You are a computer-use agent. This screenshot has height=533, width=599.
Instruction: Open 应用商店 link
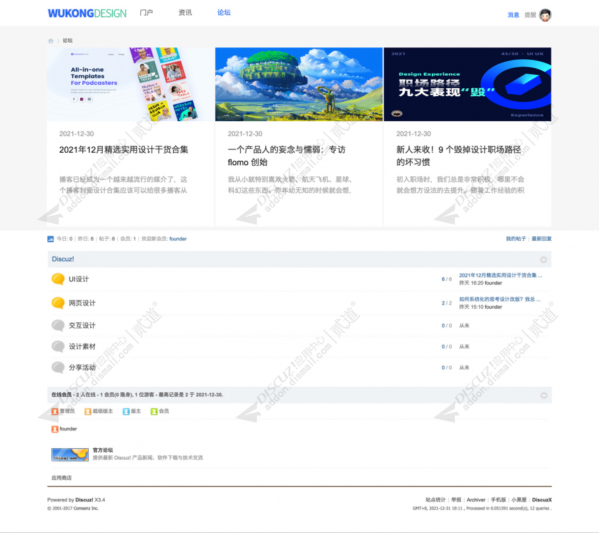pos(61,478)
